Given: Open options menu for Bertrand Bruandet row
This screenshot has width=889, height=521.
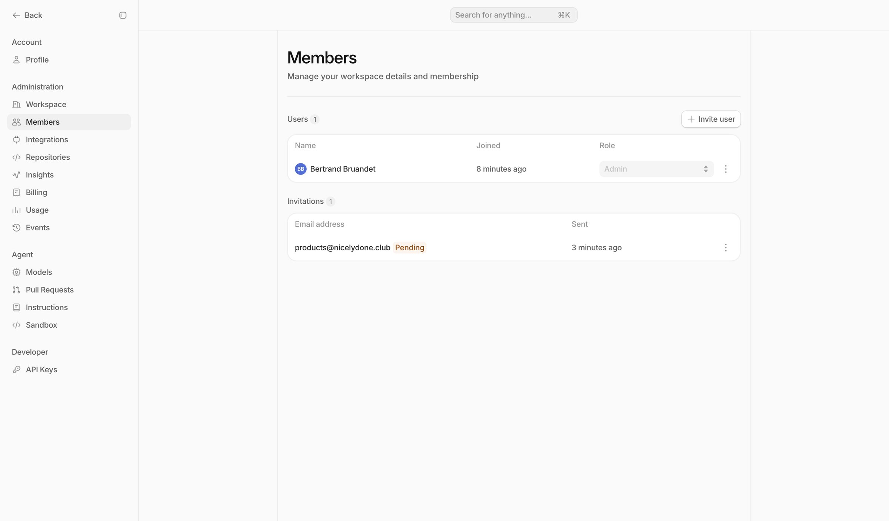Looking at the screenshot, I should [726, 169].
